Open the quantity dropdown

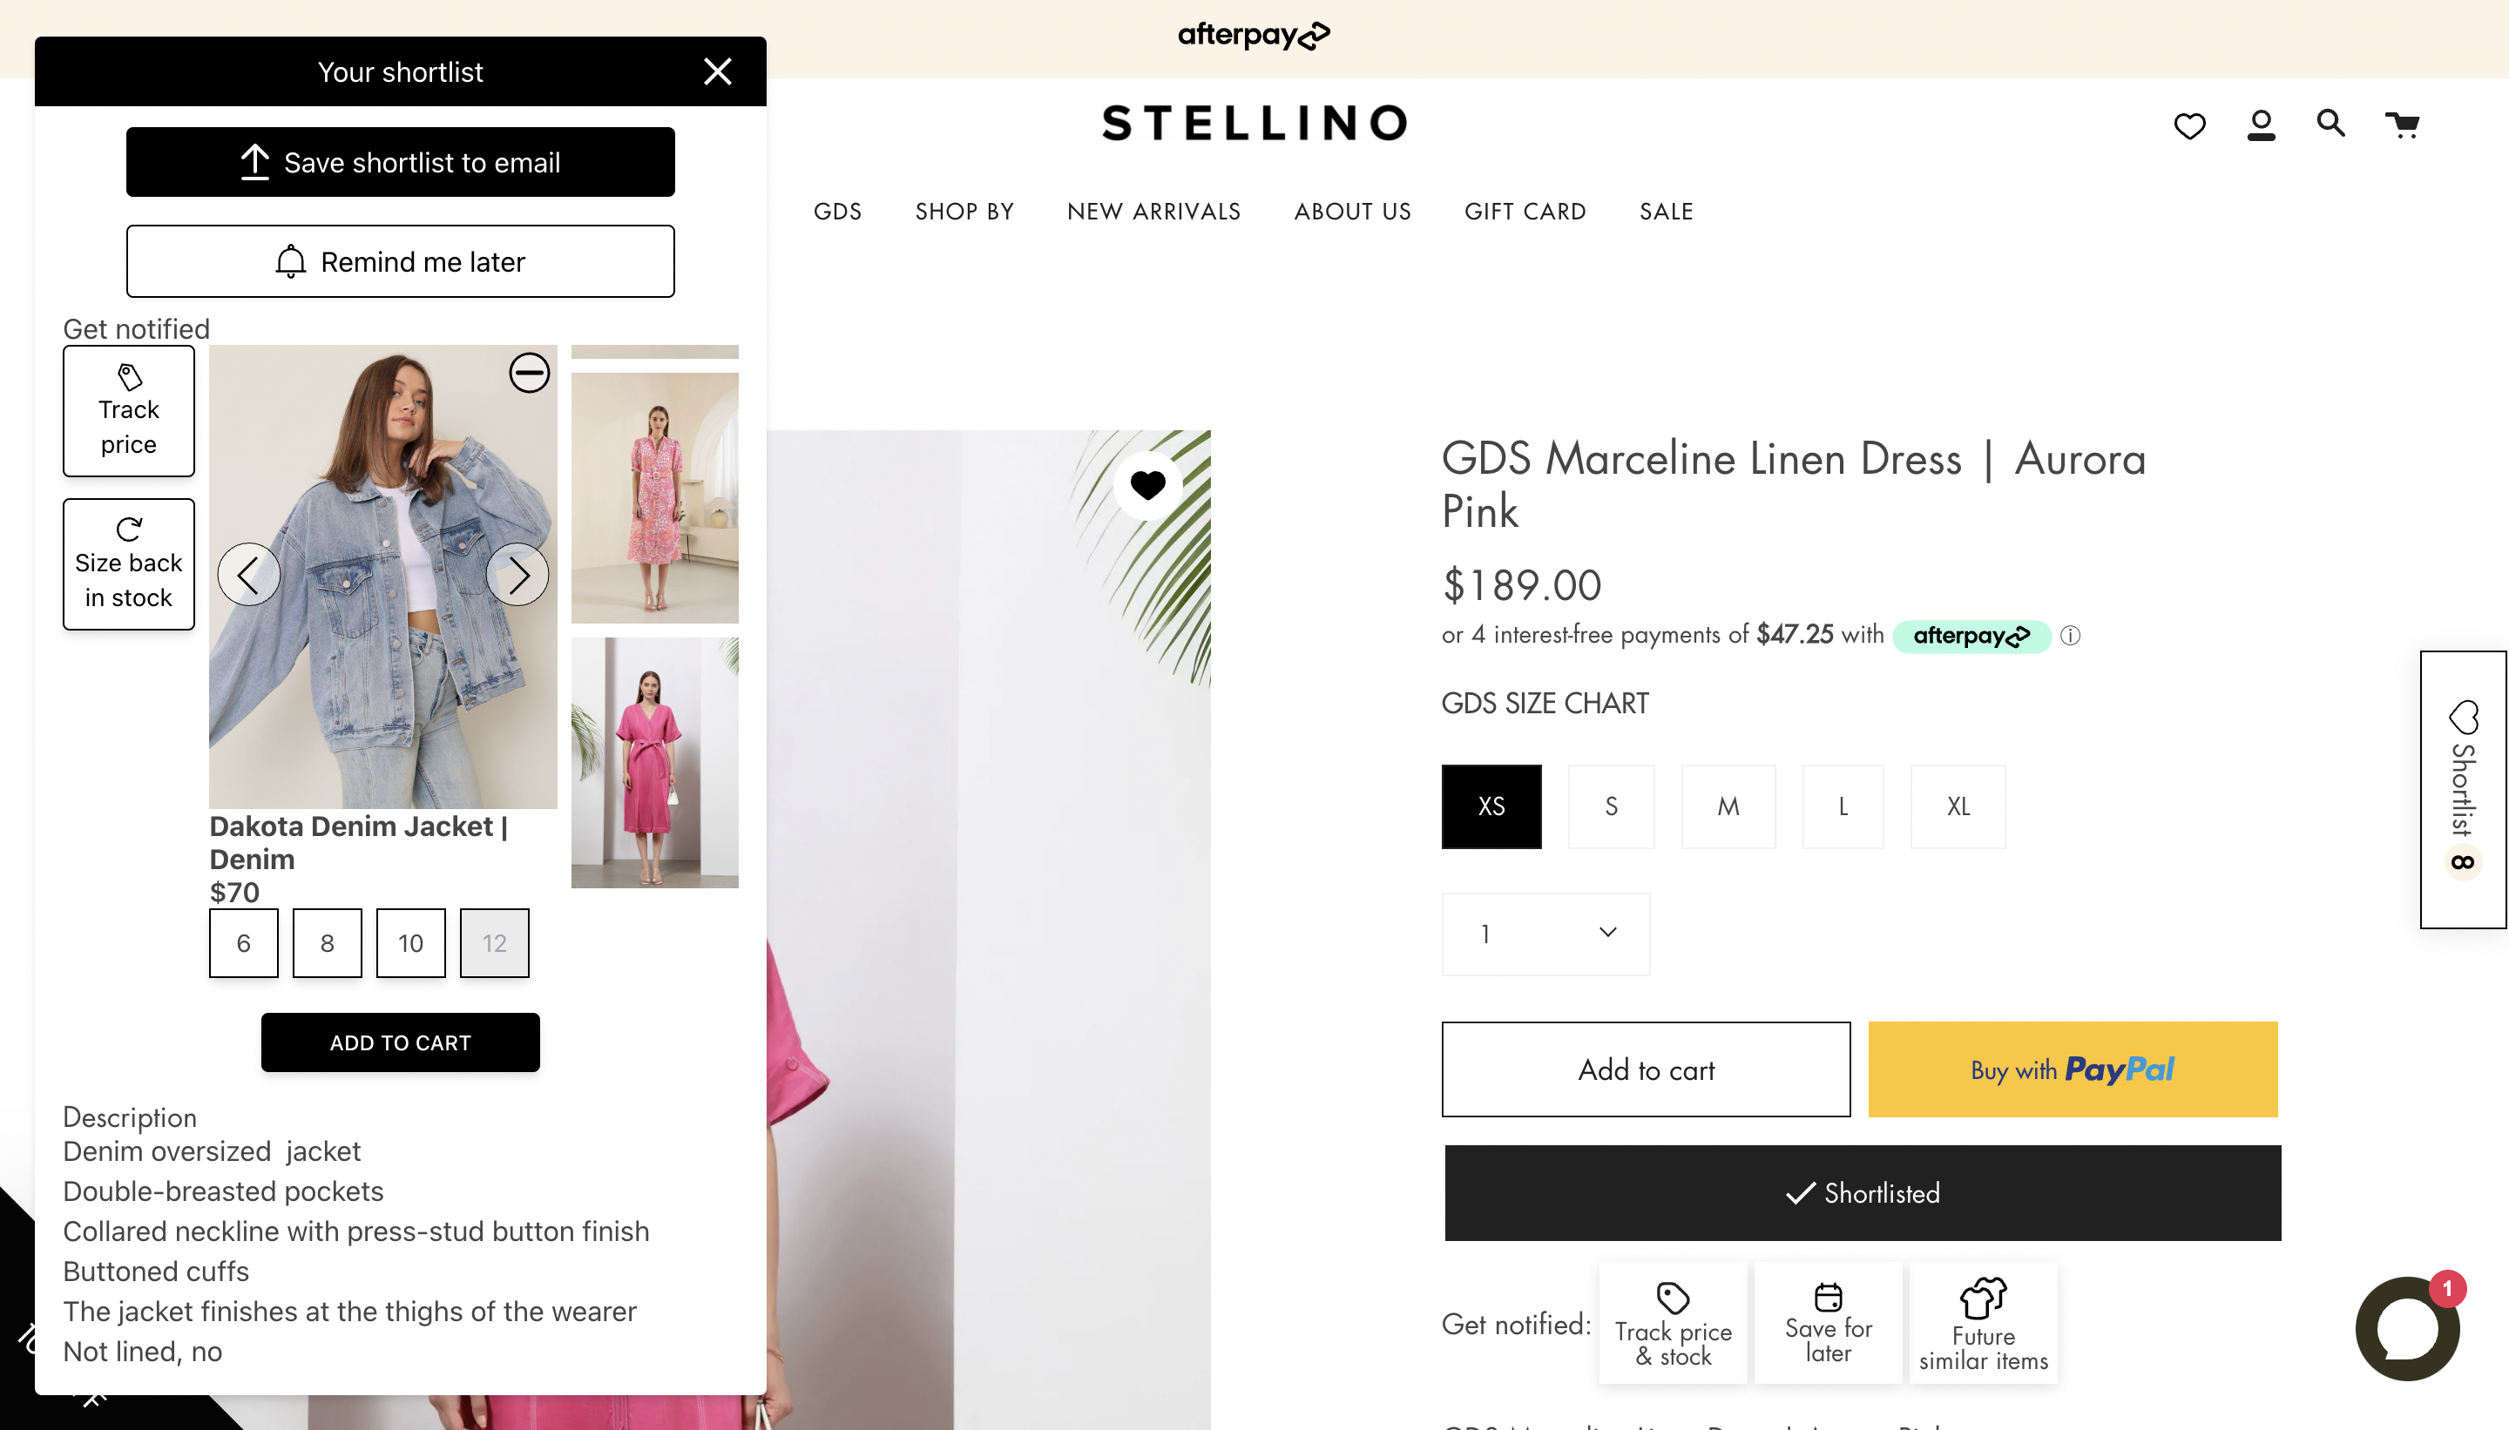tap(1545, 933)
